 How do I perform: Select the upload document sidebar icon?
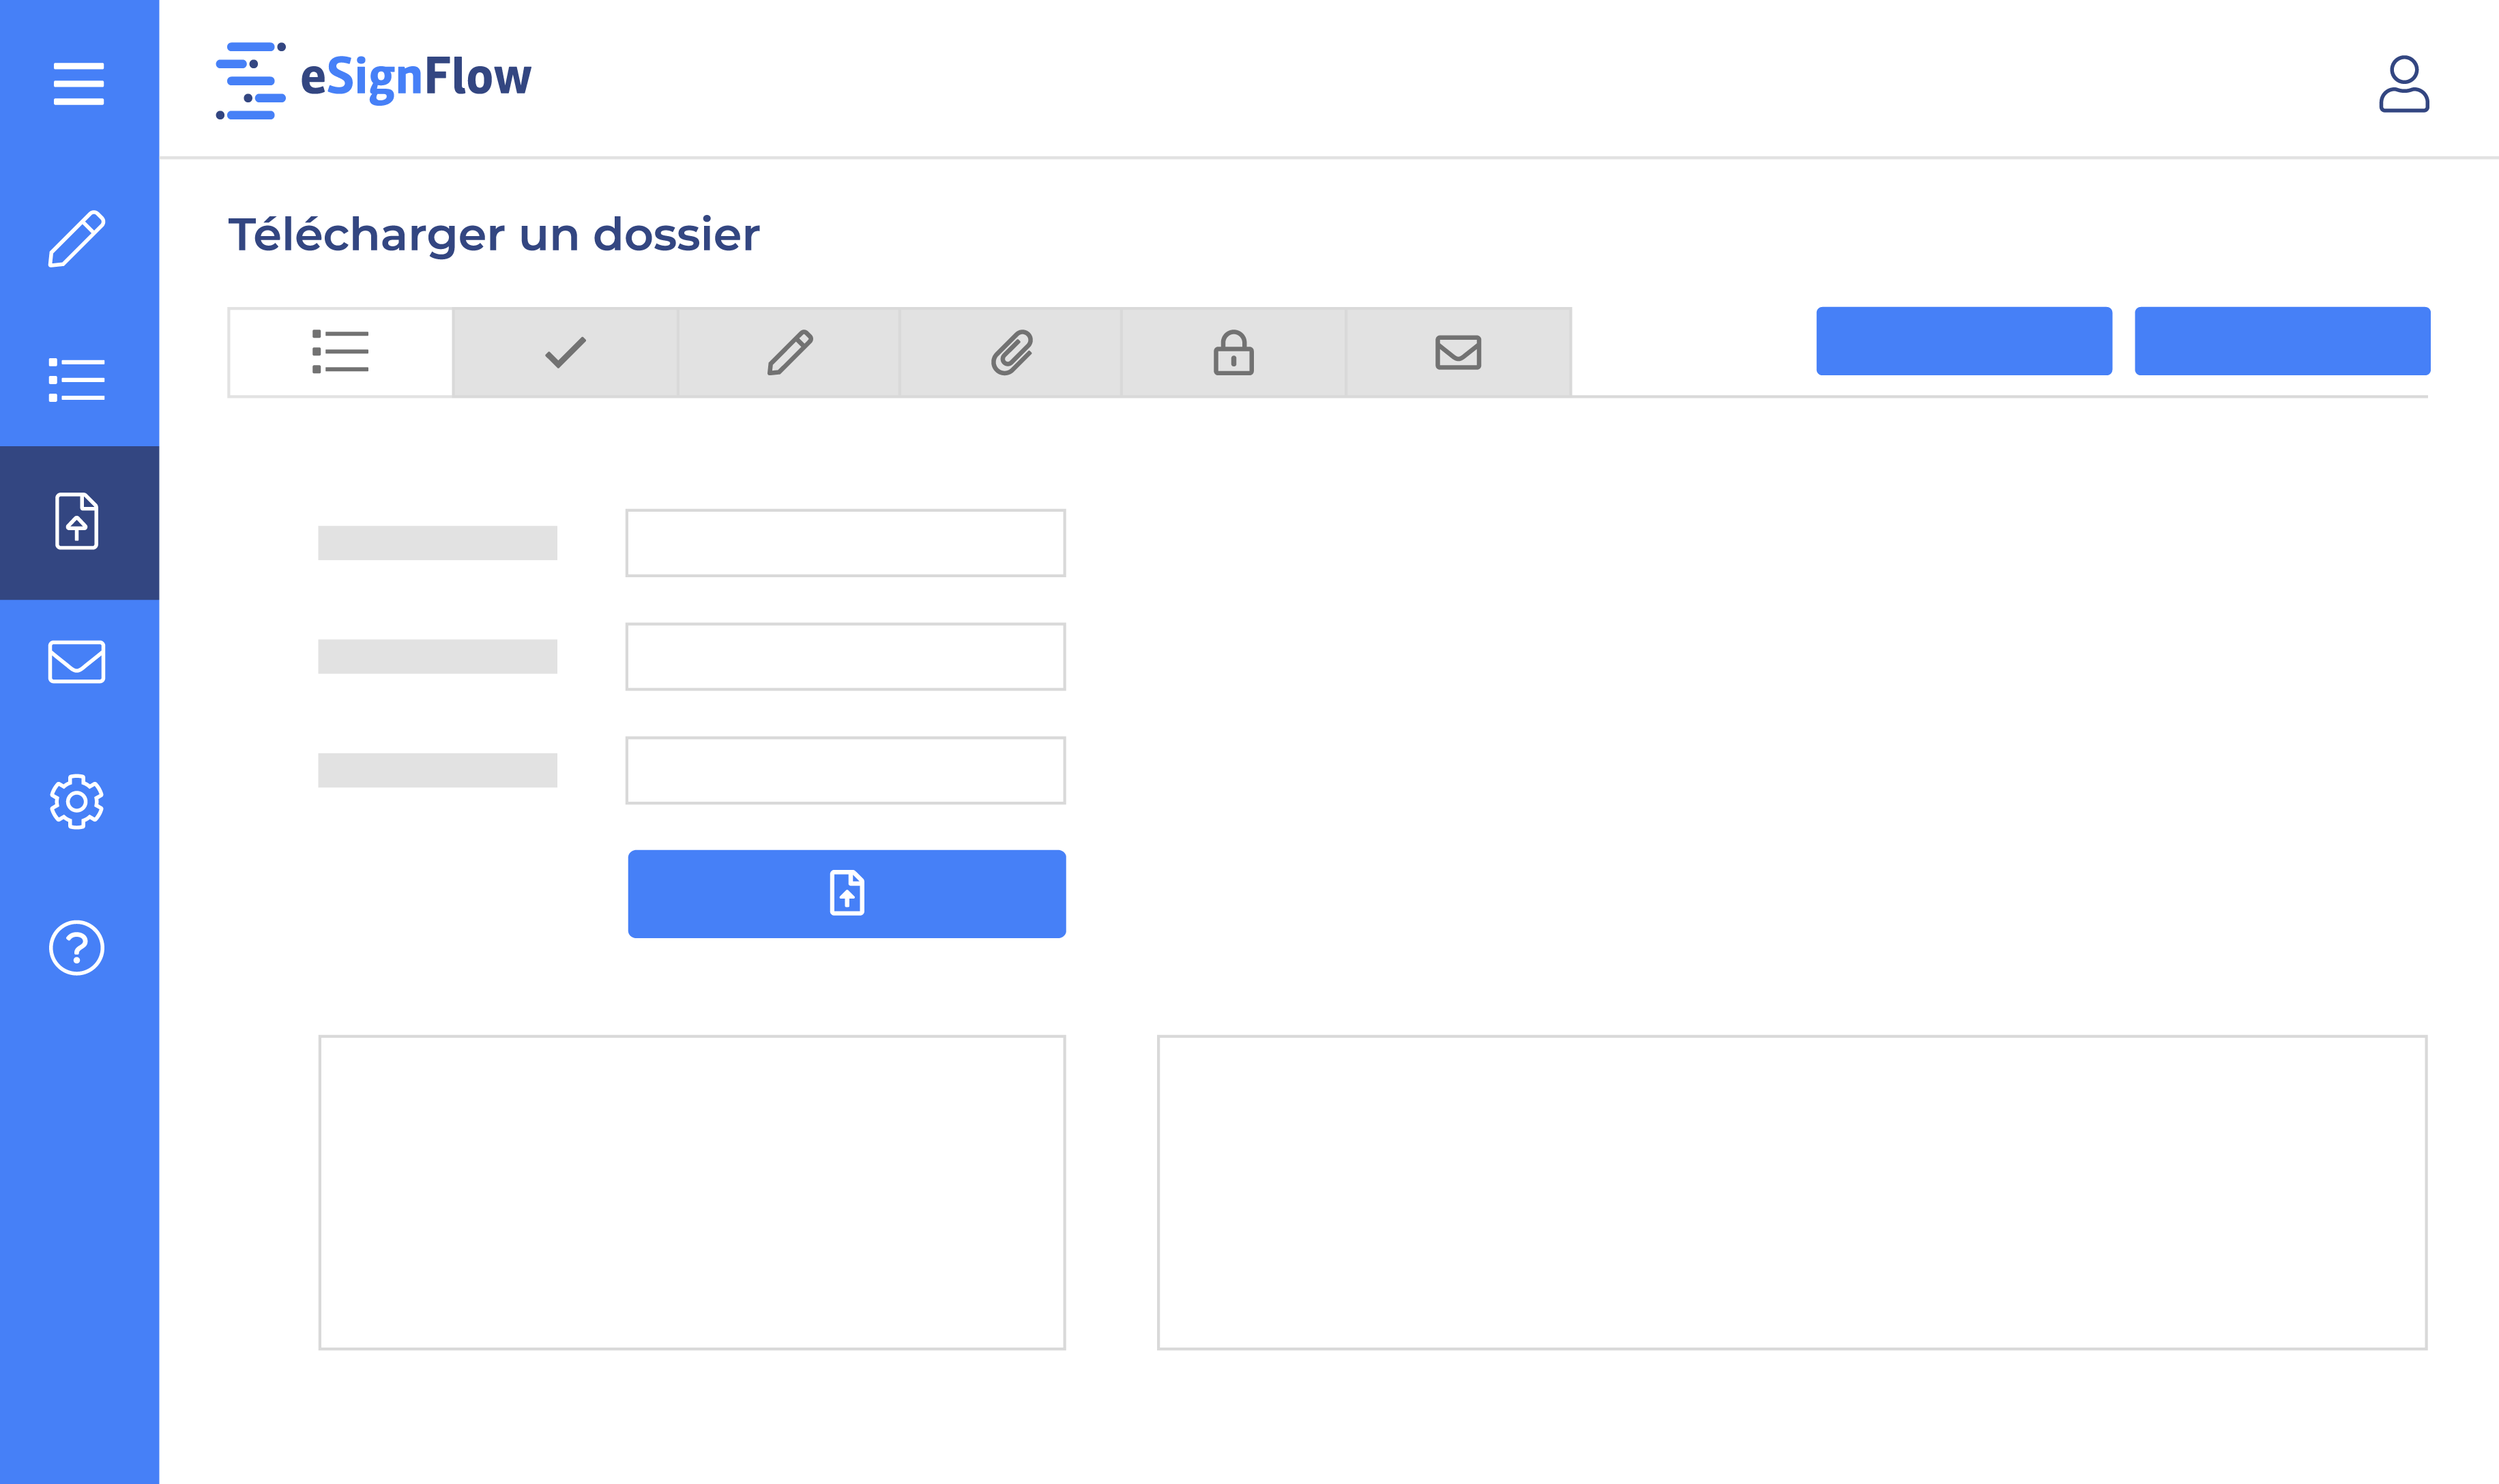[77, 521]
